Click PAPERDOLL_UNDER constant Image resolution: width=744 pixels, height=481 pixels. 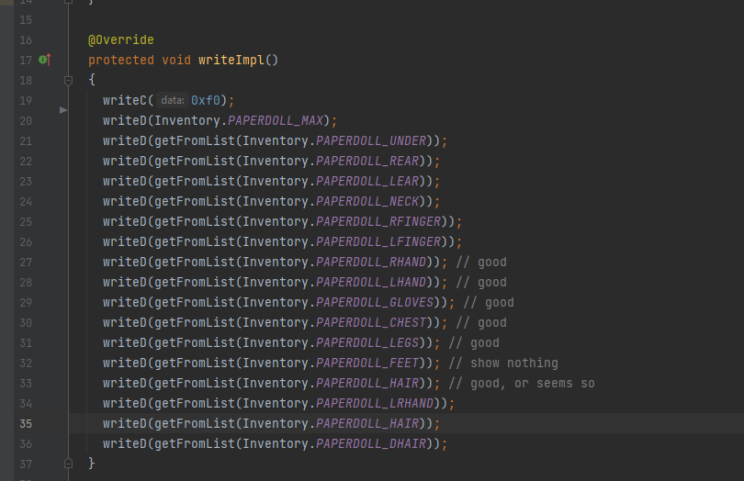(x=371, y=140)
